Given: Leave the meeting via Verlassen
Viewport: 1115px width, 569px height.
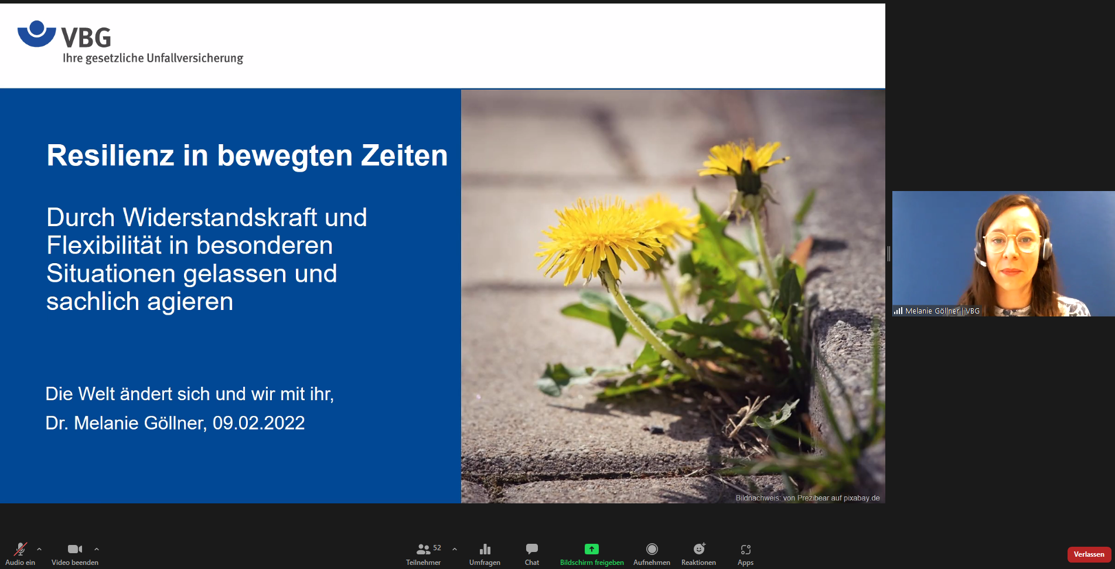Looking at the screenshot, I should click(x=1089, y=554).
